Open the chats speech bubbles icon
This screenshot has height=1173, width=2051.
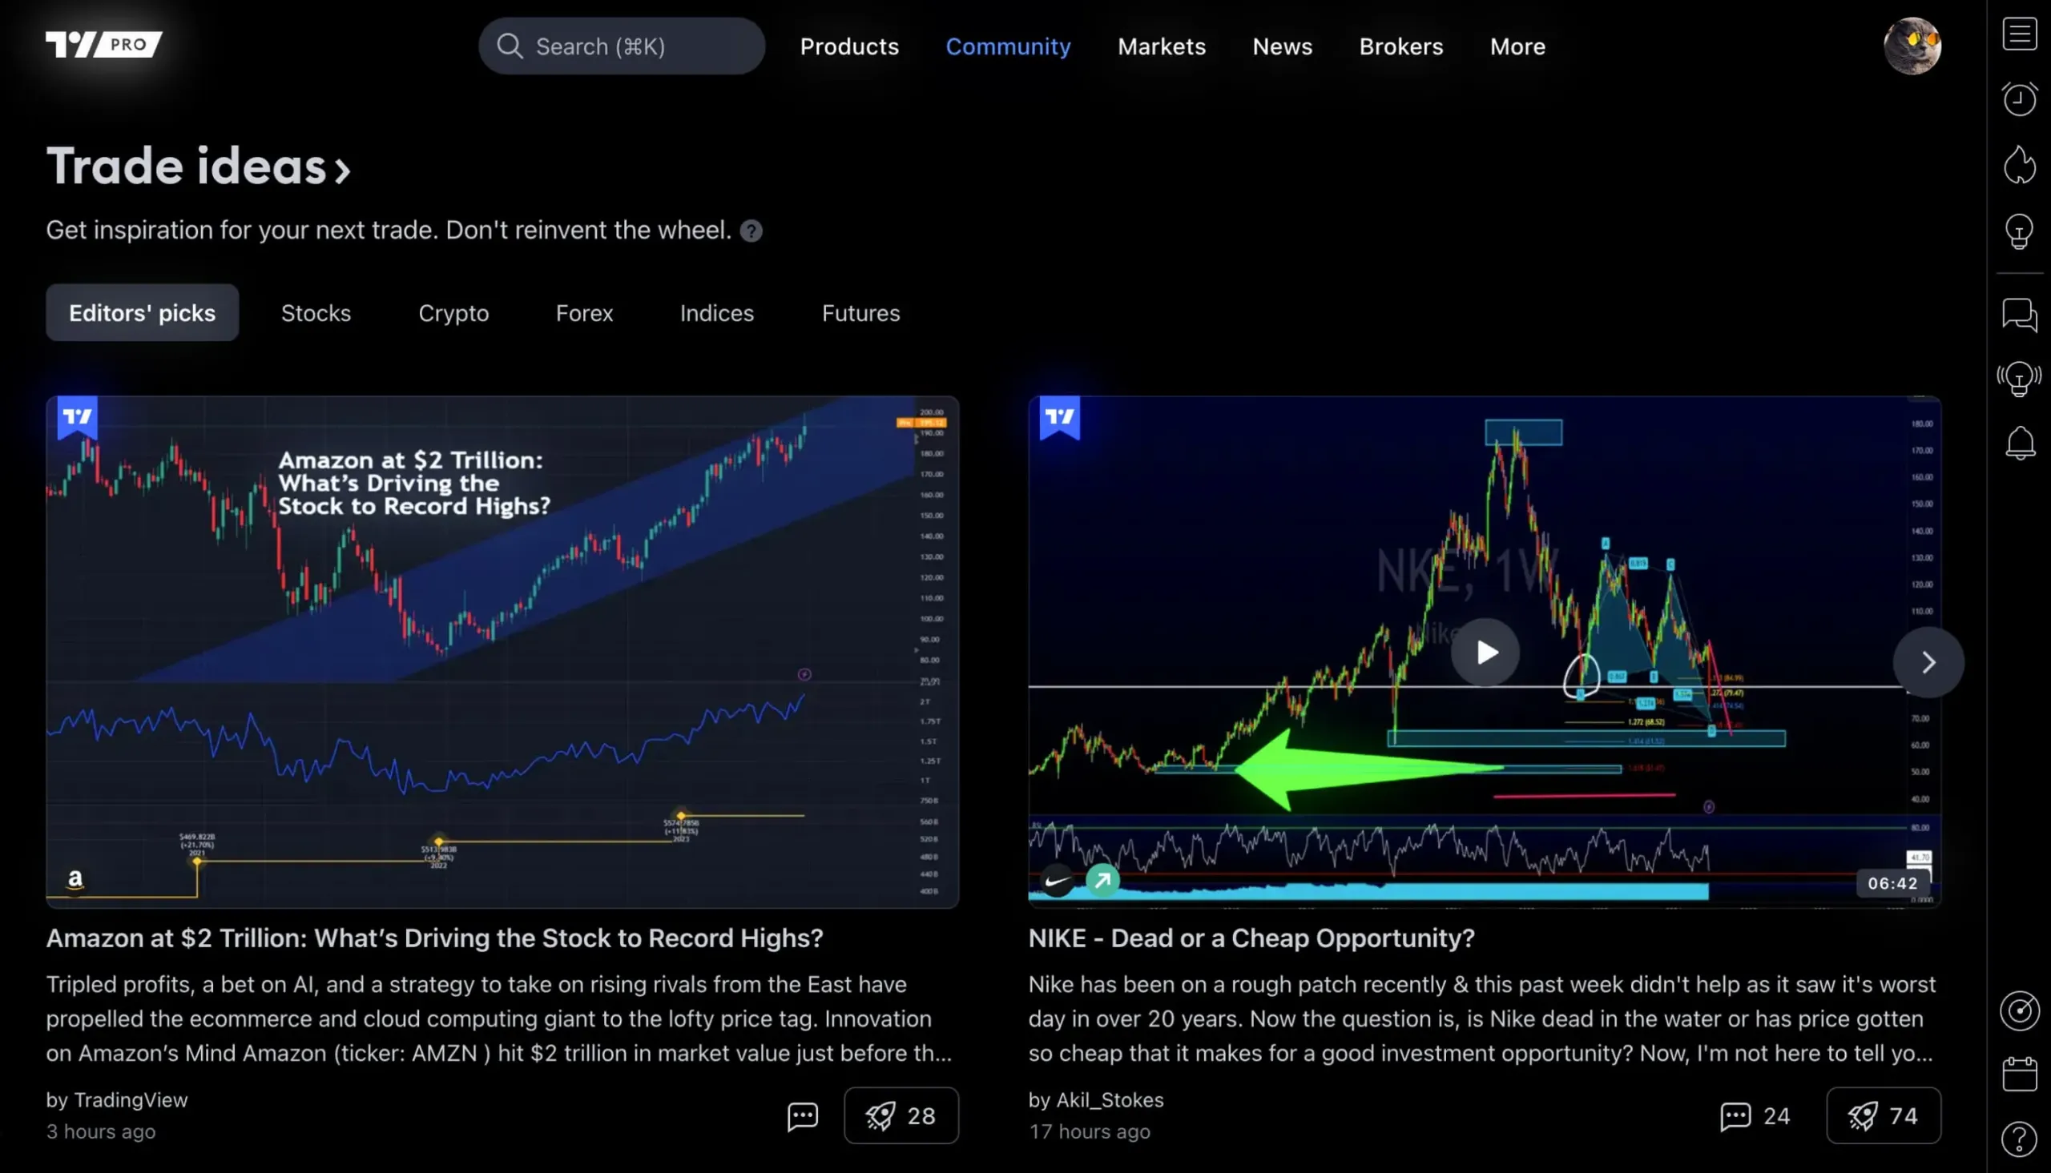(2019, 314)
